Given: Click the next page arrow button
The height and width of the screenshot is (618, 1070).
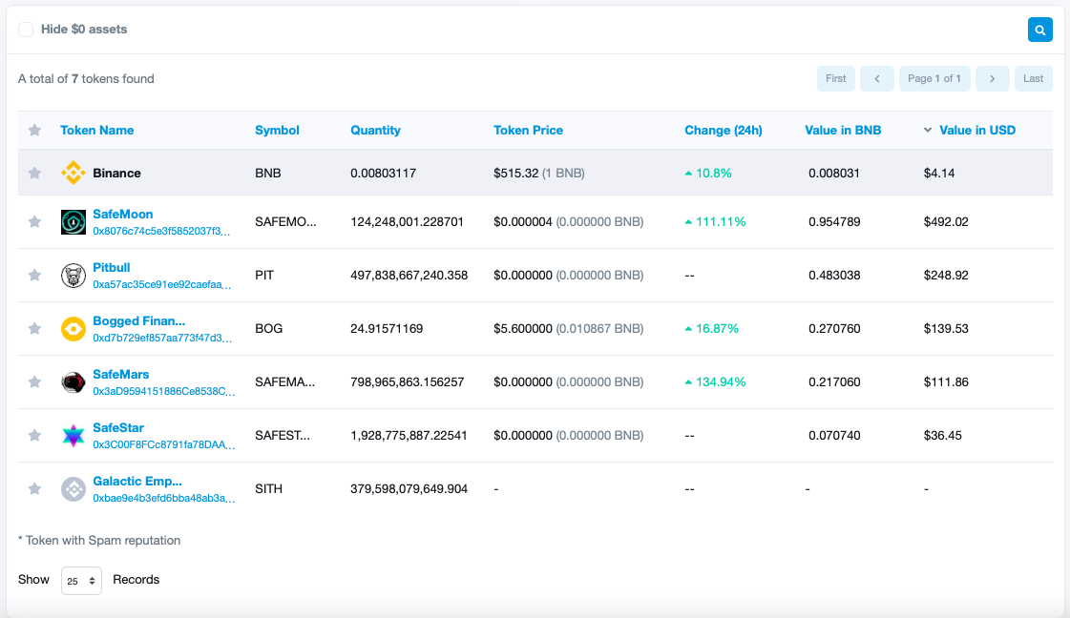Looking at the screenshot, I should pos(992,78).
